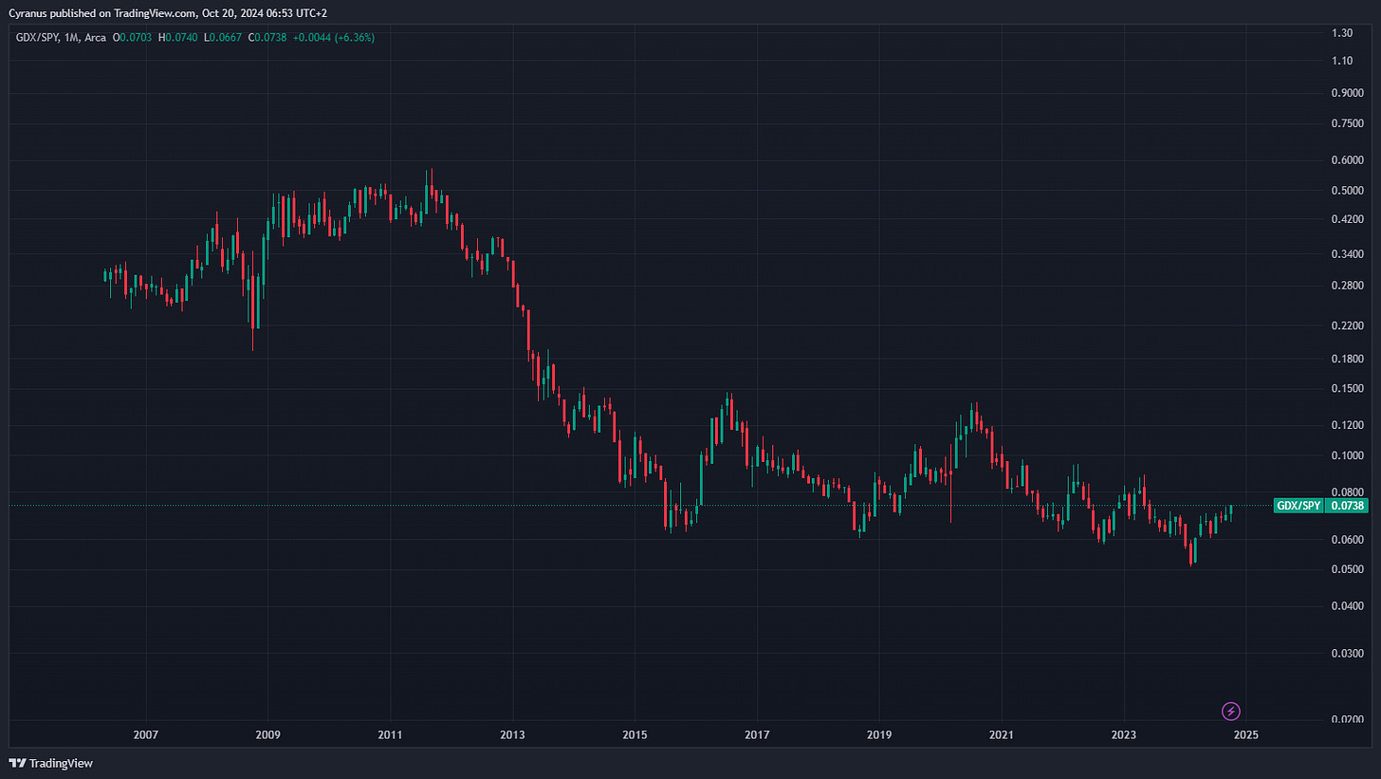Viewport: 1381px width, 779px height.
Task: Click the 2015 label on time axis
Action: point(635,734)
